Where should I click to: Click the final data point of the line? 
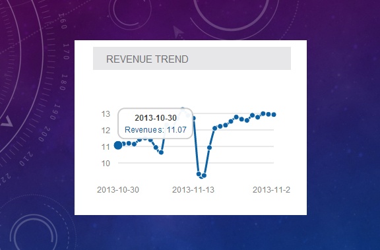click(274, 115)
